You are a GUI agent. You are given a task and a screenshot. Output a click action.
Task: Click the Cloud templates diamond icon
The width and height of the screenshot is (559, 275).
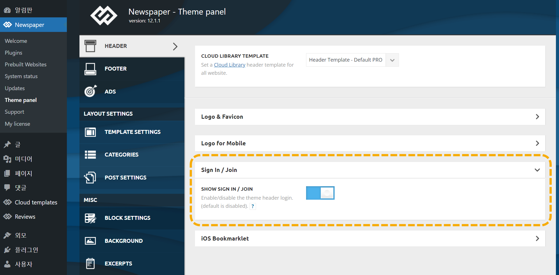8,202
